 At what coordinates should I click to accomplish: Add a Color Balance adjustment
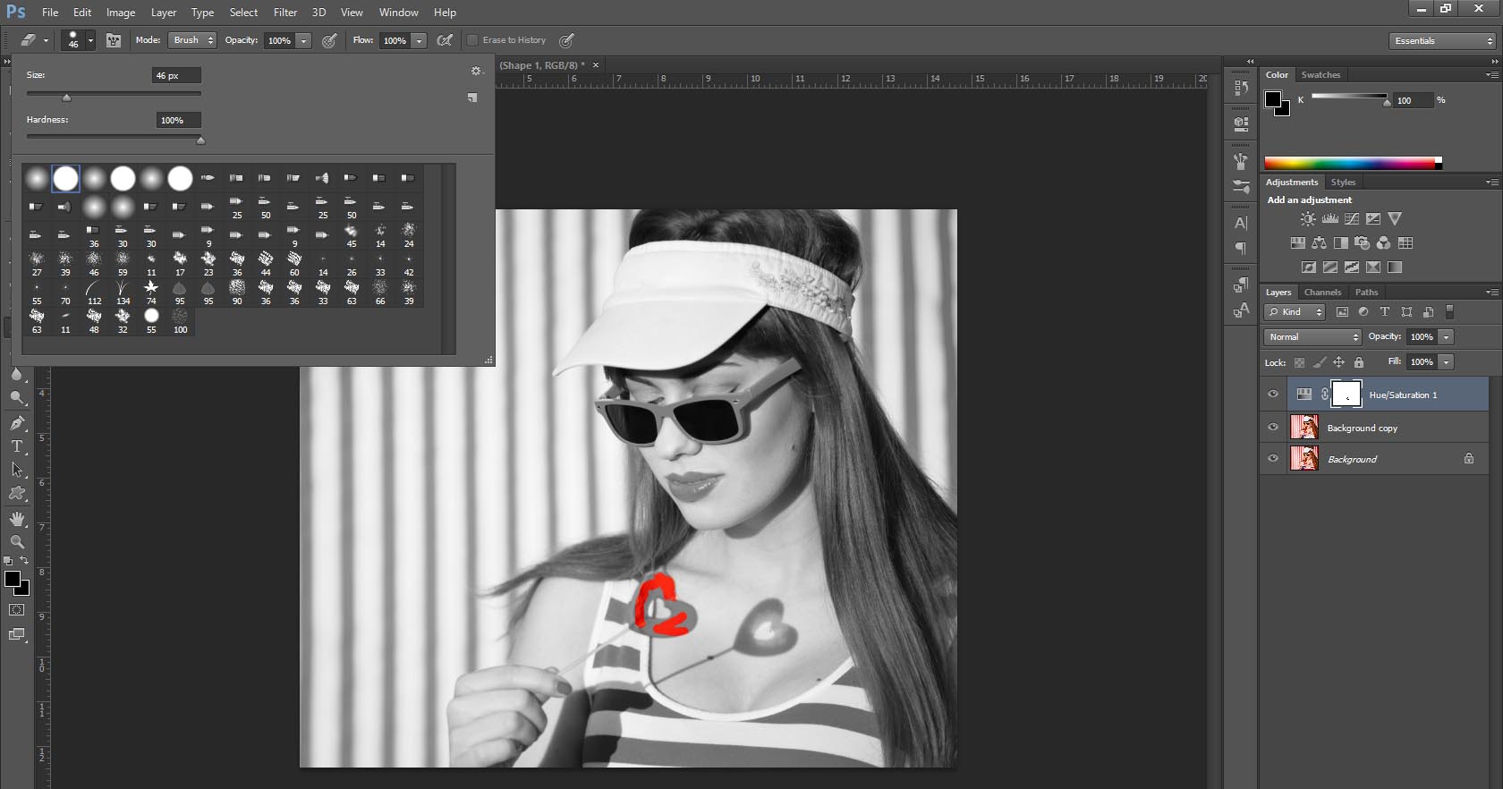point(1319,243)
